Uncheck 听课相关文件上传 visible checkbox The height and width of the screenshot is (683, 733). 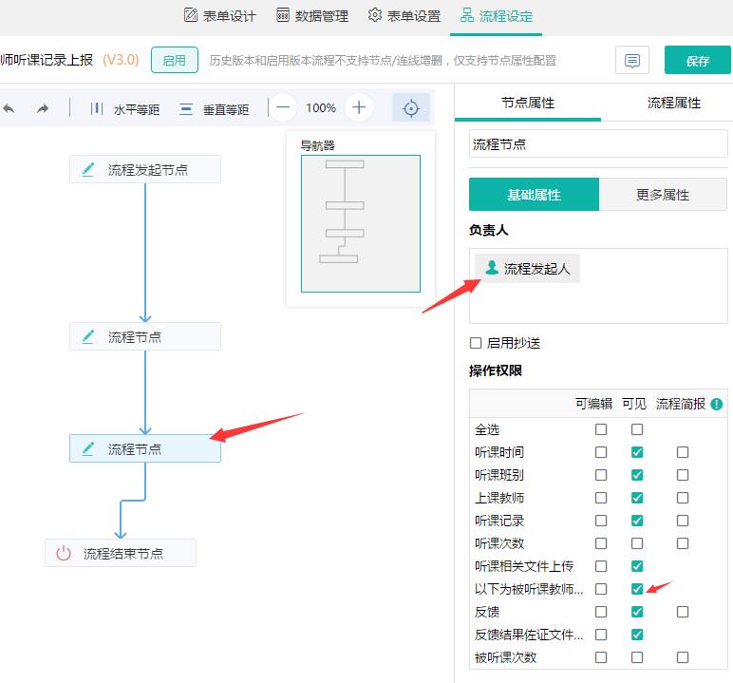[x=637, y=566]
